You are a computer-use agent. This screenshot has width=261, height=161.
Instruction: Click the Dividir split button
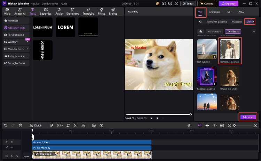[x=36, y=126]
